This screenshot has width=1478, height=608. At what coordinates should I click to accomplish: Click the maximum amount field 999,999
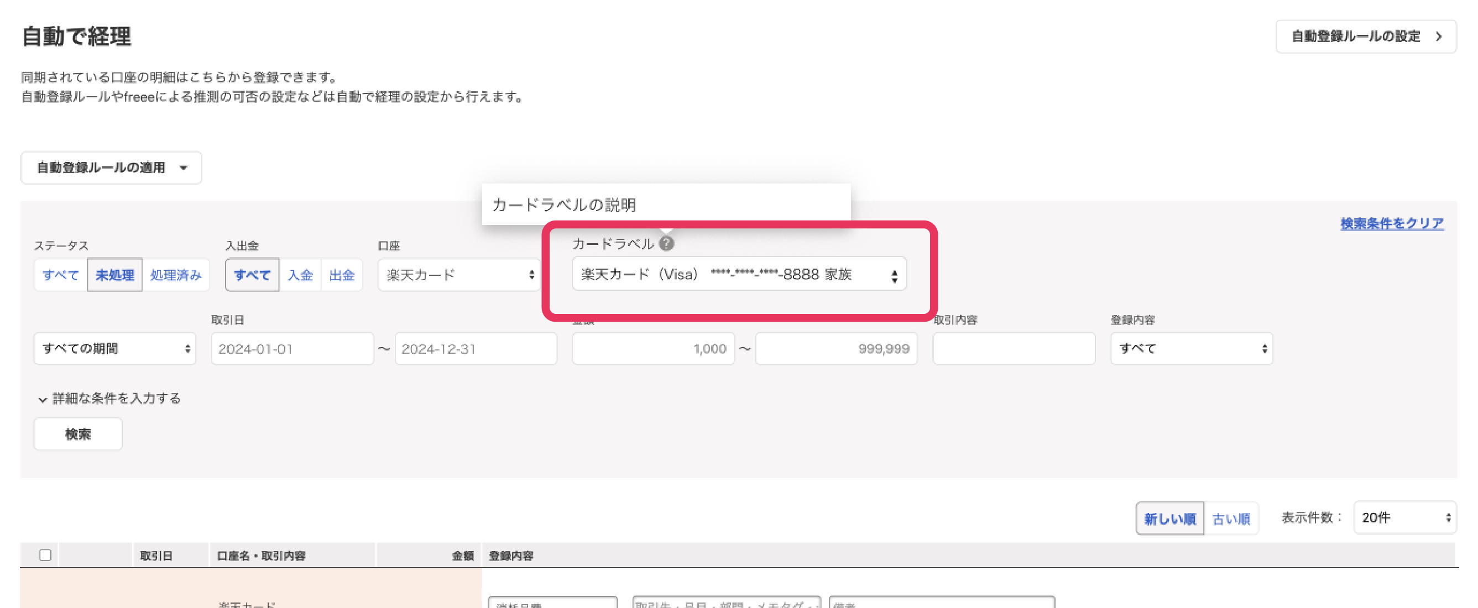837,349
